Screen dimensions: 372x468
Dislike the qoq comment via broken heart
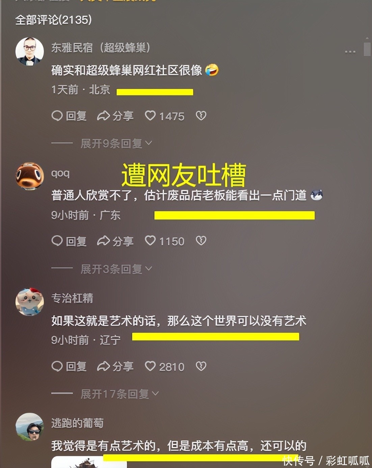click(x=201, y=241)
